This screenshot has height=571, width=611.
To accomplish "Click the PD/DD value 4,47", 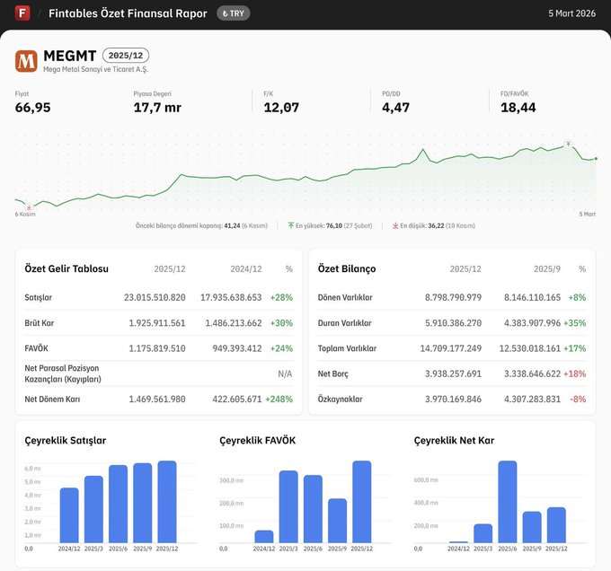I will (x=395, y=108).
